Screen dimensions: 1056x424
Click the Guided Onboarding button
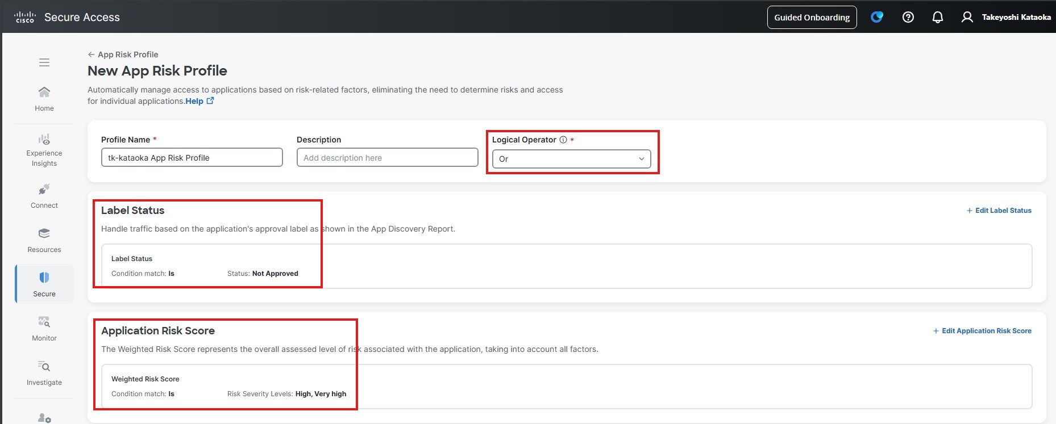[x=812, y=17]
